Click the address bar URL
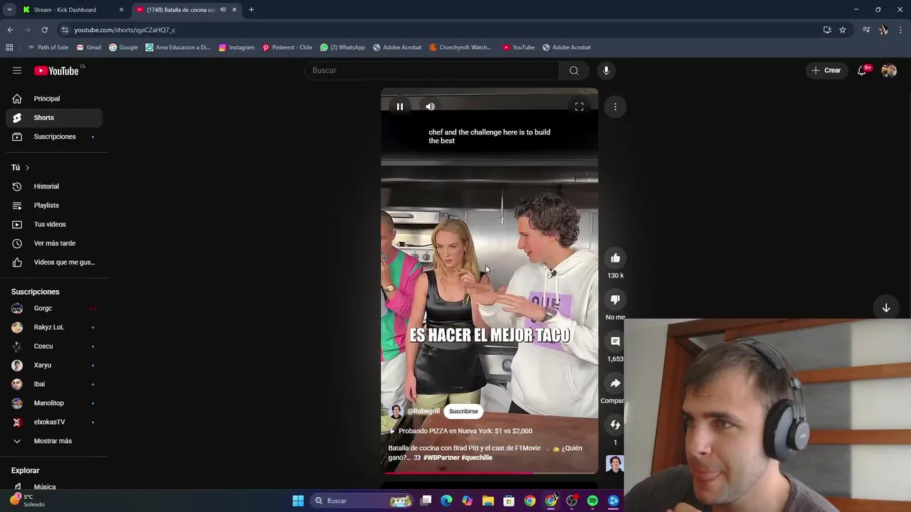Image resolution: width=911 pixels, height=512 pixels. coord(125,30)
